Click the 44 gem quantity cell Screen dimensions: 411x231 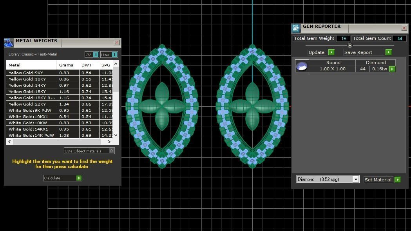pos(362,69)
